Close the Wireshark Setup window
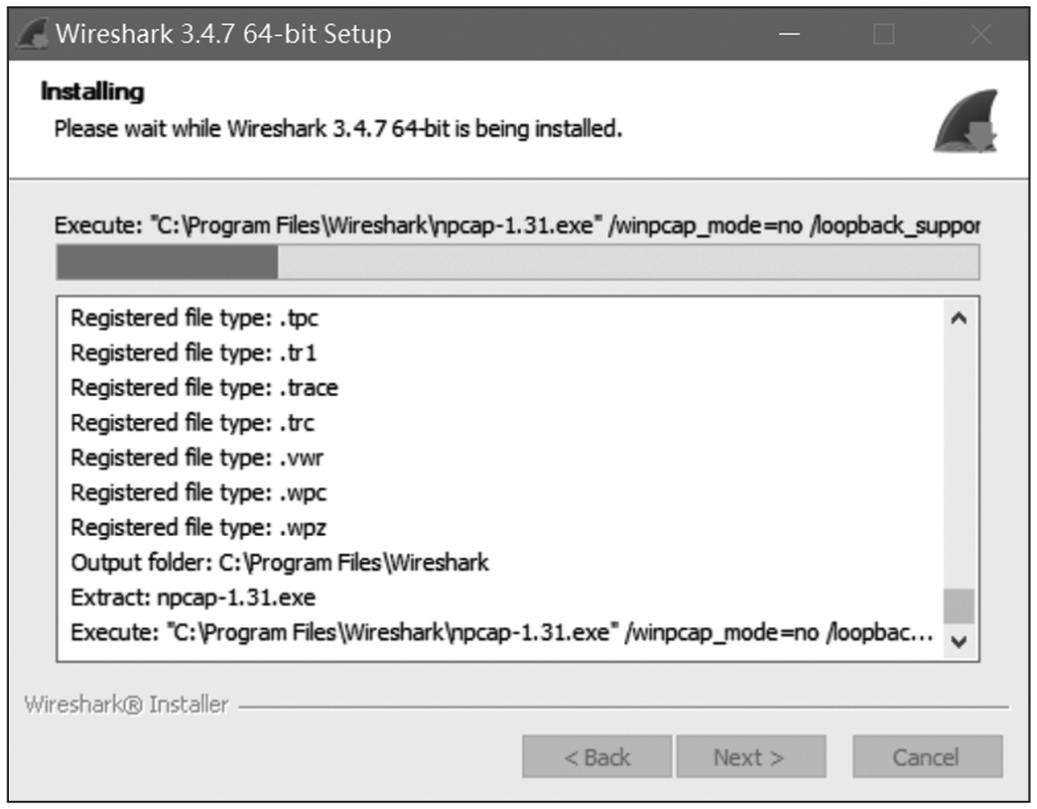The width and height of the screenshot is (1037, 809). [x=979, y=35]
